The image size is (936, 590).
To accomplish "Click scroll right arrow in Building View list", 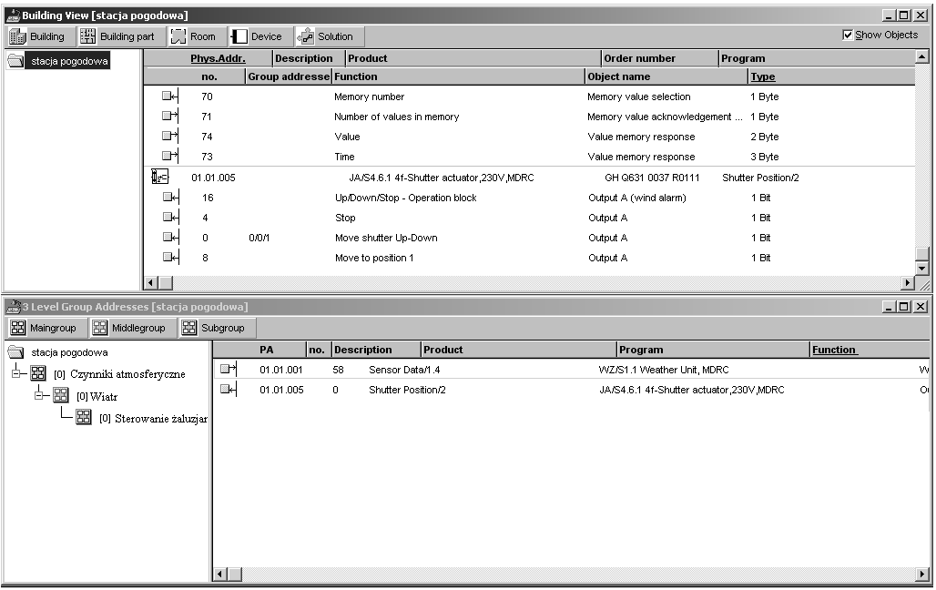I will (x=908, y=282).
